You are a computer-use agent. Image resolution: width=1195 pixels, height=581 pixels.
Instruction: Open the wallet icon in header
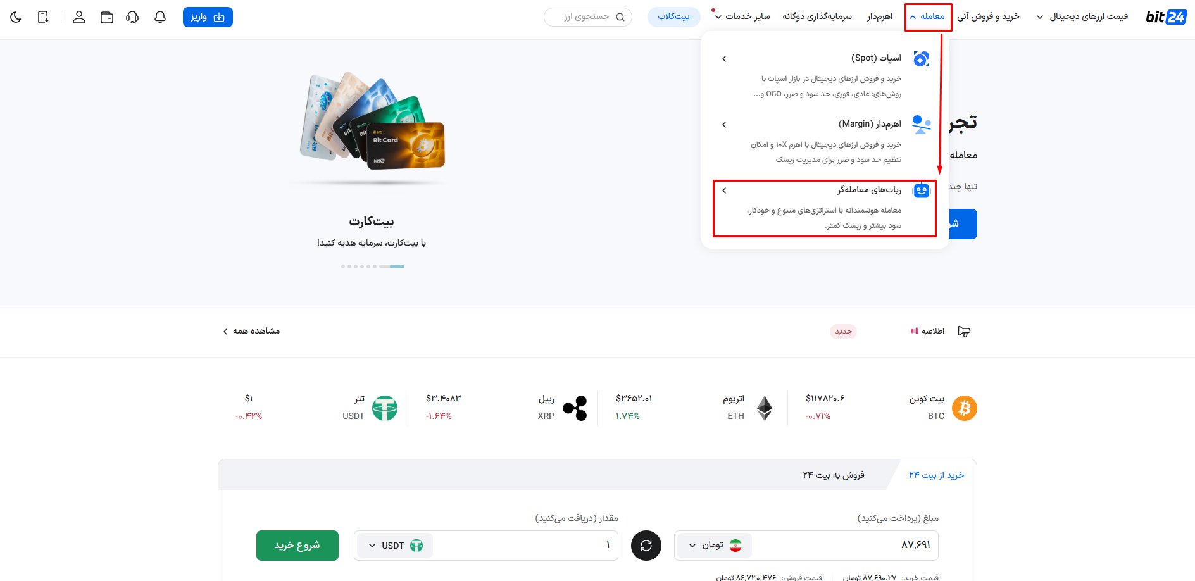107,17
